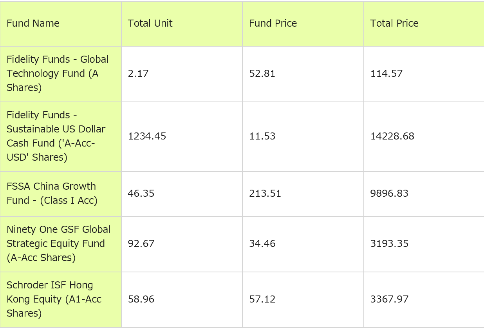Select Fidelity Sustainable US Dollar Cash Fund

pos(56,136)
